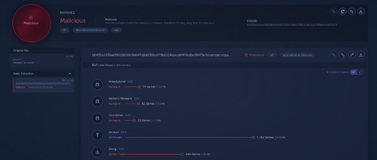This screenshot has width=377, height=160.
Task: Collapse the Static Extraction section
Action: tap(70, 73)
